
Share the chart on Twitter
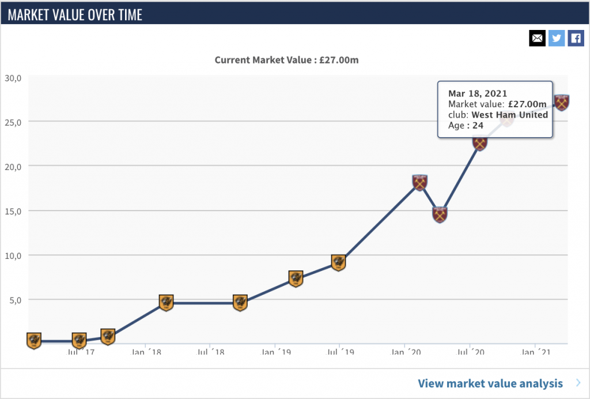[557, 39]
